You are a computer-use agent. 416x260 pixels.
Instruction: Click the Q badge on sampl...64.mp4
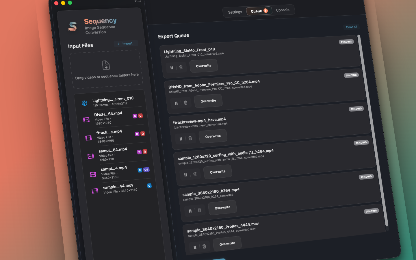pyautogui.click(x=145, y=151)
